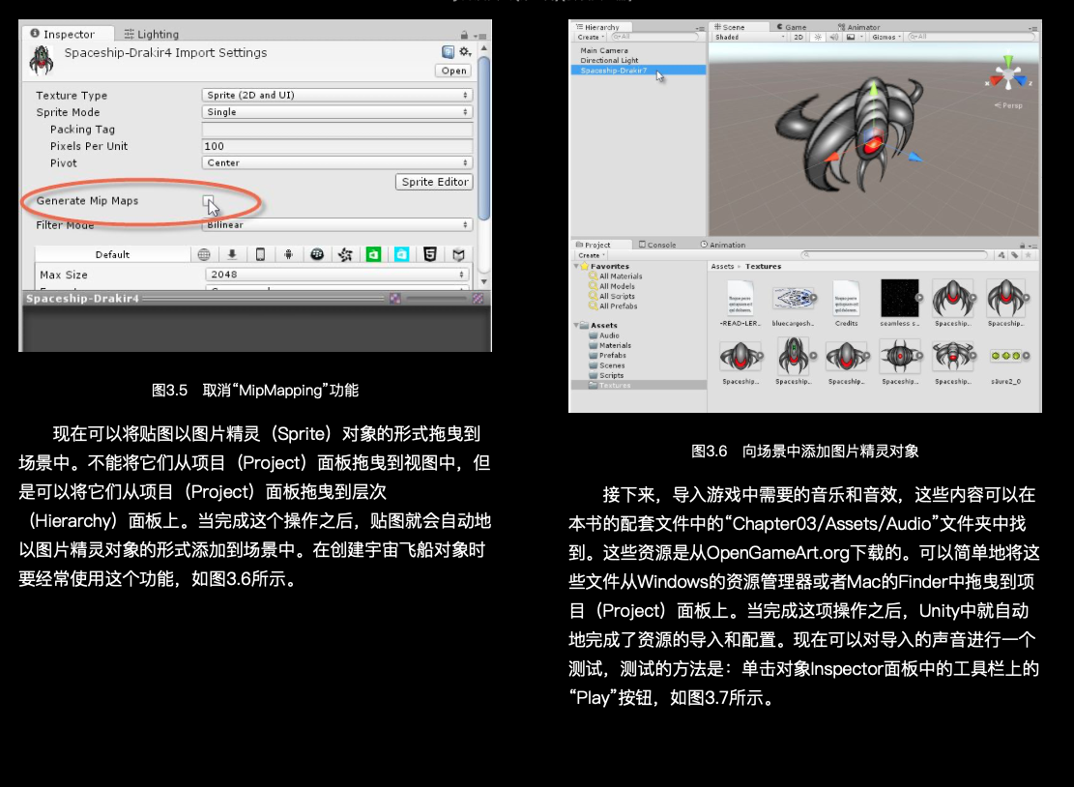Switch to the Animator tab
Image resolution: width=1074 pixels, height=787 pixels.
pyautogui.click(x=859, y=27)
